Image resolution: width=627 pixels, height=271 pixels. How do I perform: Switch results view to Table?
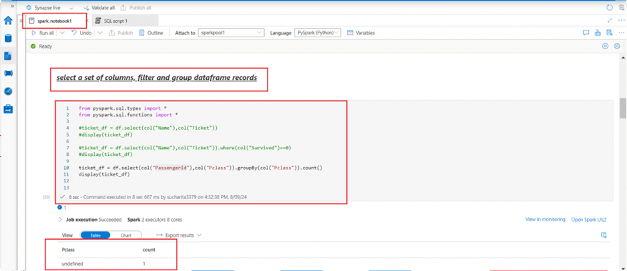pos(95,235)
